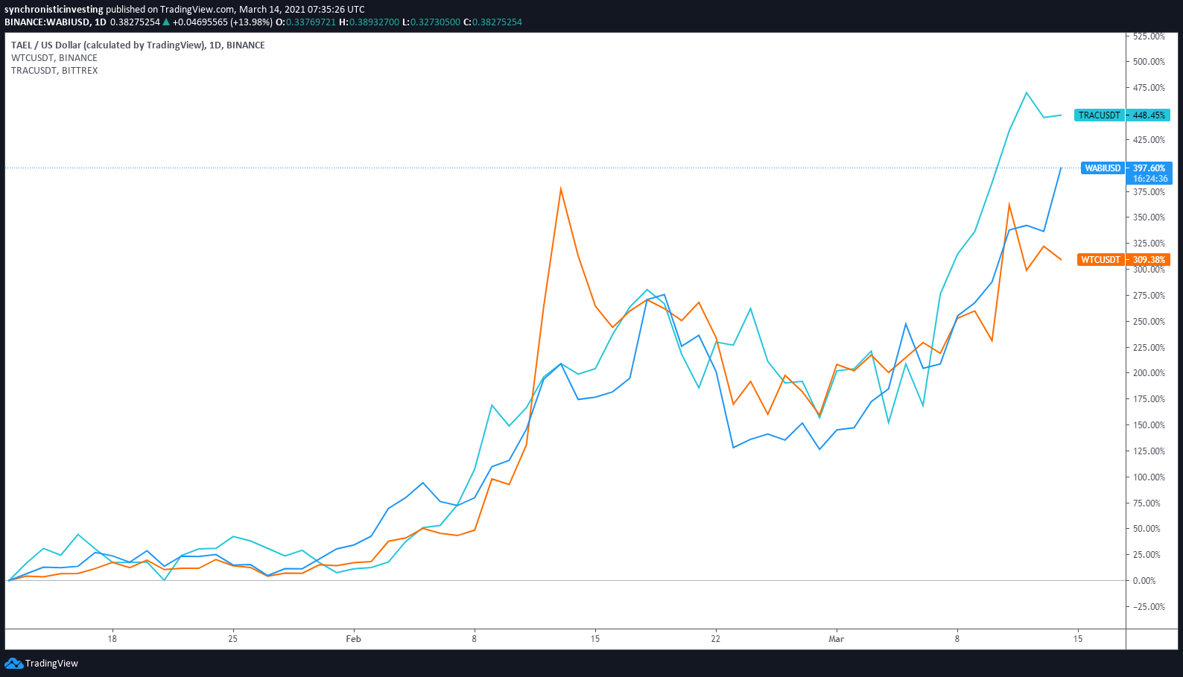Viewport: 1183px width, 677px height.
Task: Click the TradingView cloud logo icon
Action: pyautogui.click(x=13, y=663)
